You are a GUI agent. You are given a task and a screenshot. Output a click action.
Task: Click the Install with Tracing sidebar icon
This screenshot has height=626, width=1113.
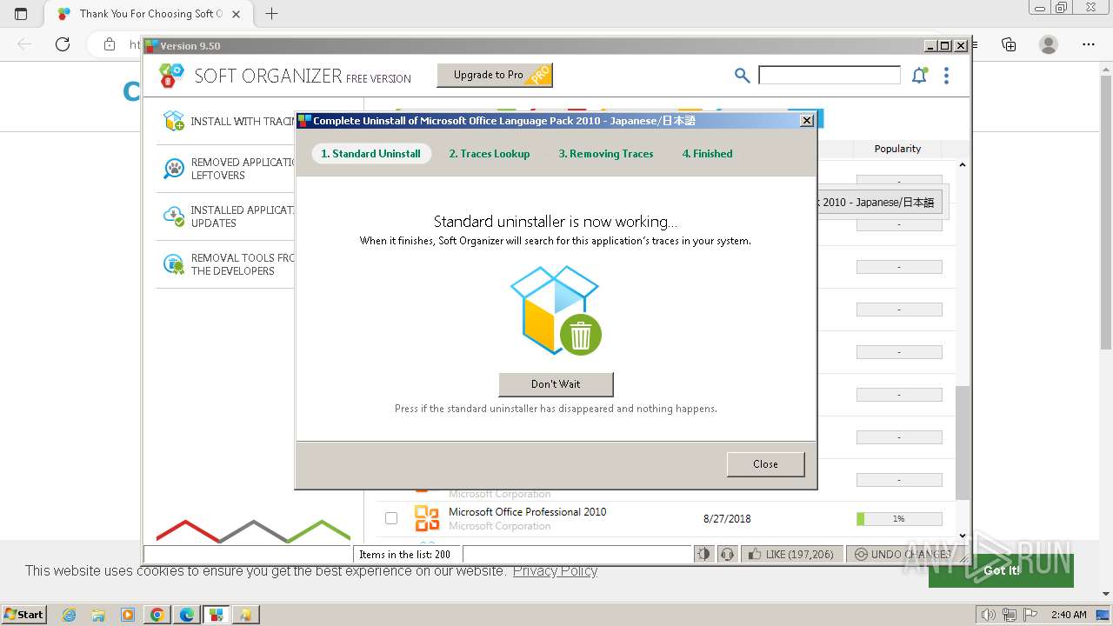(x=174, y=121)
